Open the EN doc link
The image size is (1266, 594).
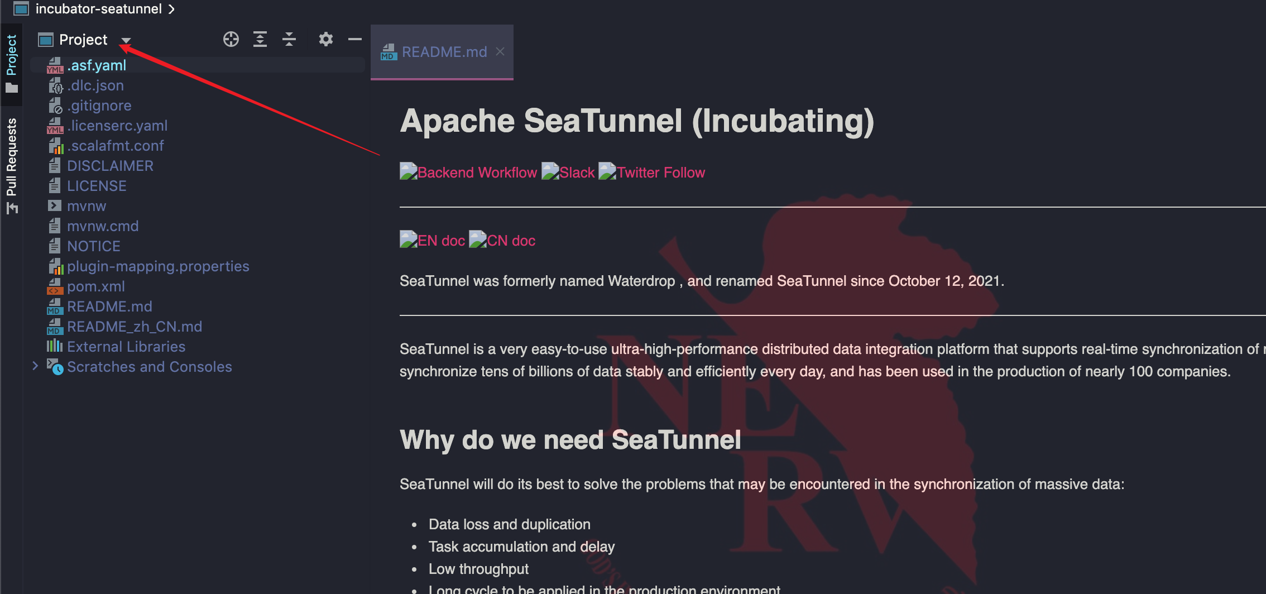(441, 240)
